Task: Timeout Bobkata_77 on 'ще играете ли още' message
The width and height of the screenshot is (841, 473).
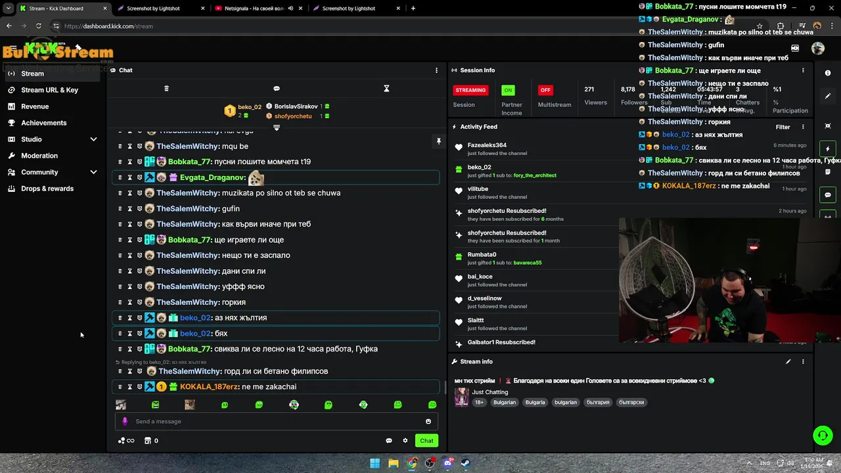Action: tap(129, 240)
